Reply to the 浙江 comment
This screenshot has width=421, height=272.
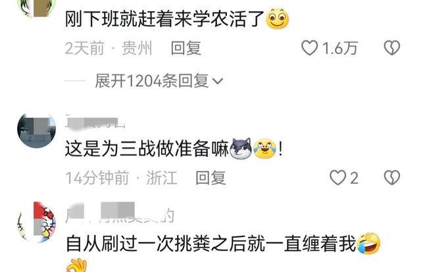[210, 178]
